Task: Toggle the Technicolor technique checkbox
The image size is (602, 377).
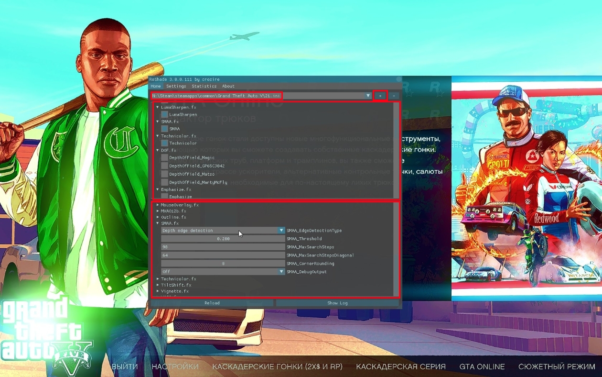Action: coord(164,143)
